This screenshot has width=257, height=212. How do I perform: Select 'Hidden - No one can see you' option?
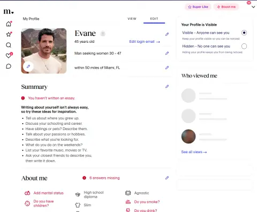(x=244, y=46)
